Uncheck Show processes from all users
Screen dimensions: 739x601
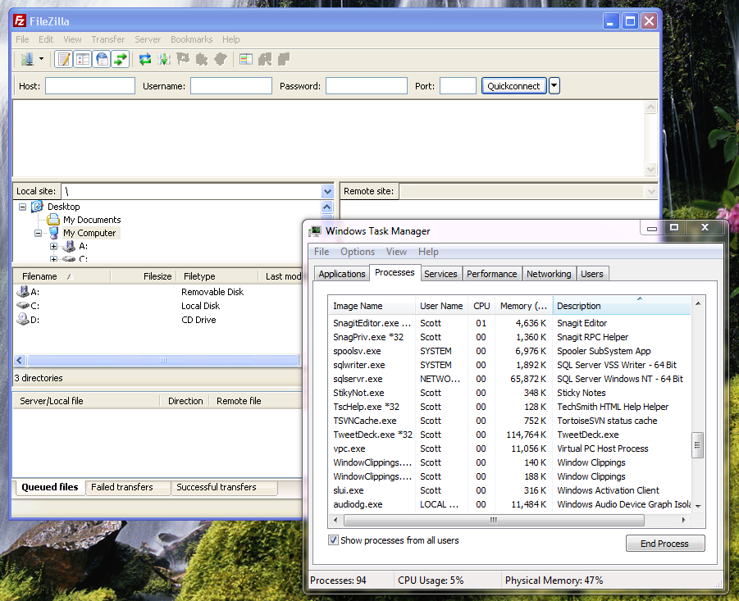[333, 540]
